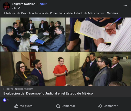
Task: Click the blue like reaction icon
Action: click(x=5, y=100)
